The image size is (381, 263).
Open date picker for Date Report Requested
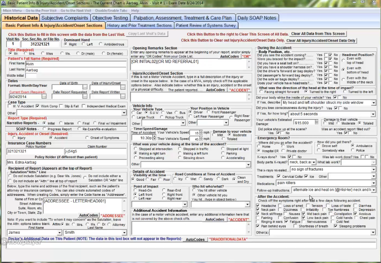pos(85,96)
